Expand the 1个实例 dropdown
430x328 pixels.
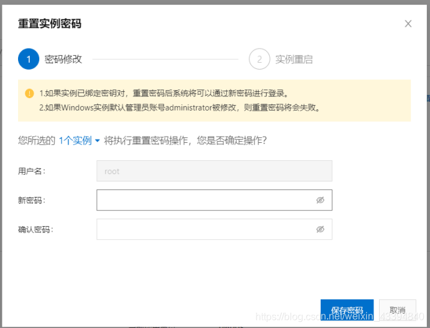80,140
